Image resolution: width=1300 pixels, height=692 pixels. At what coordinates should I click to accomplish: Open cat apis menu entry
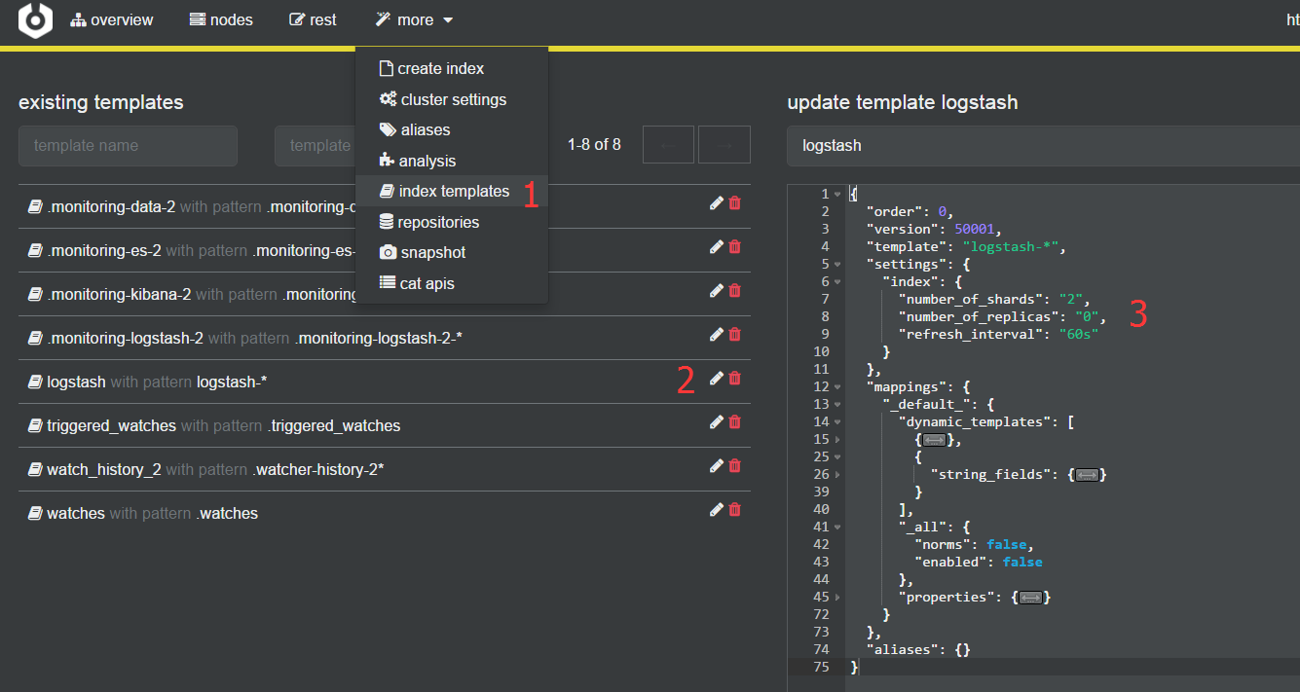452,283
